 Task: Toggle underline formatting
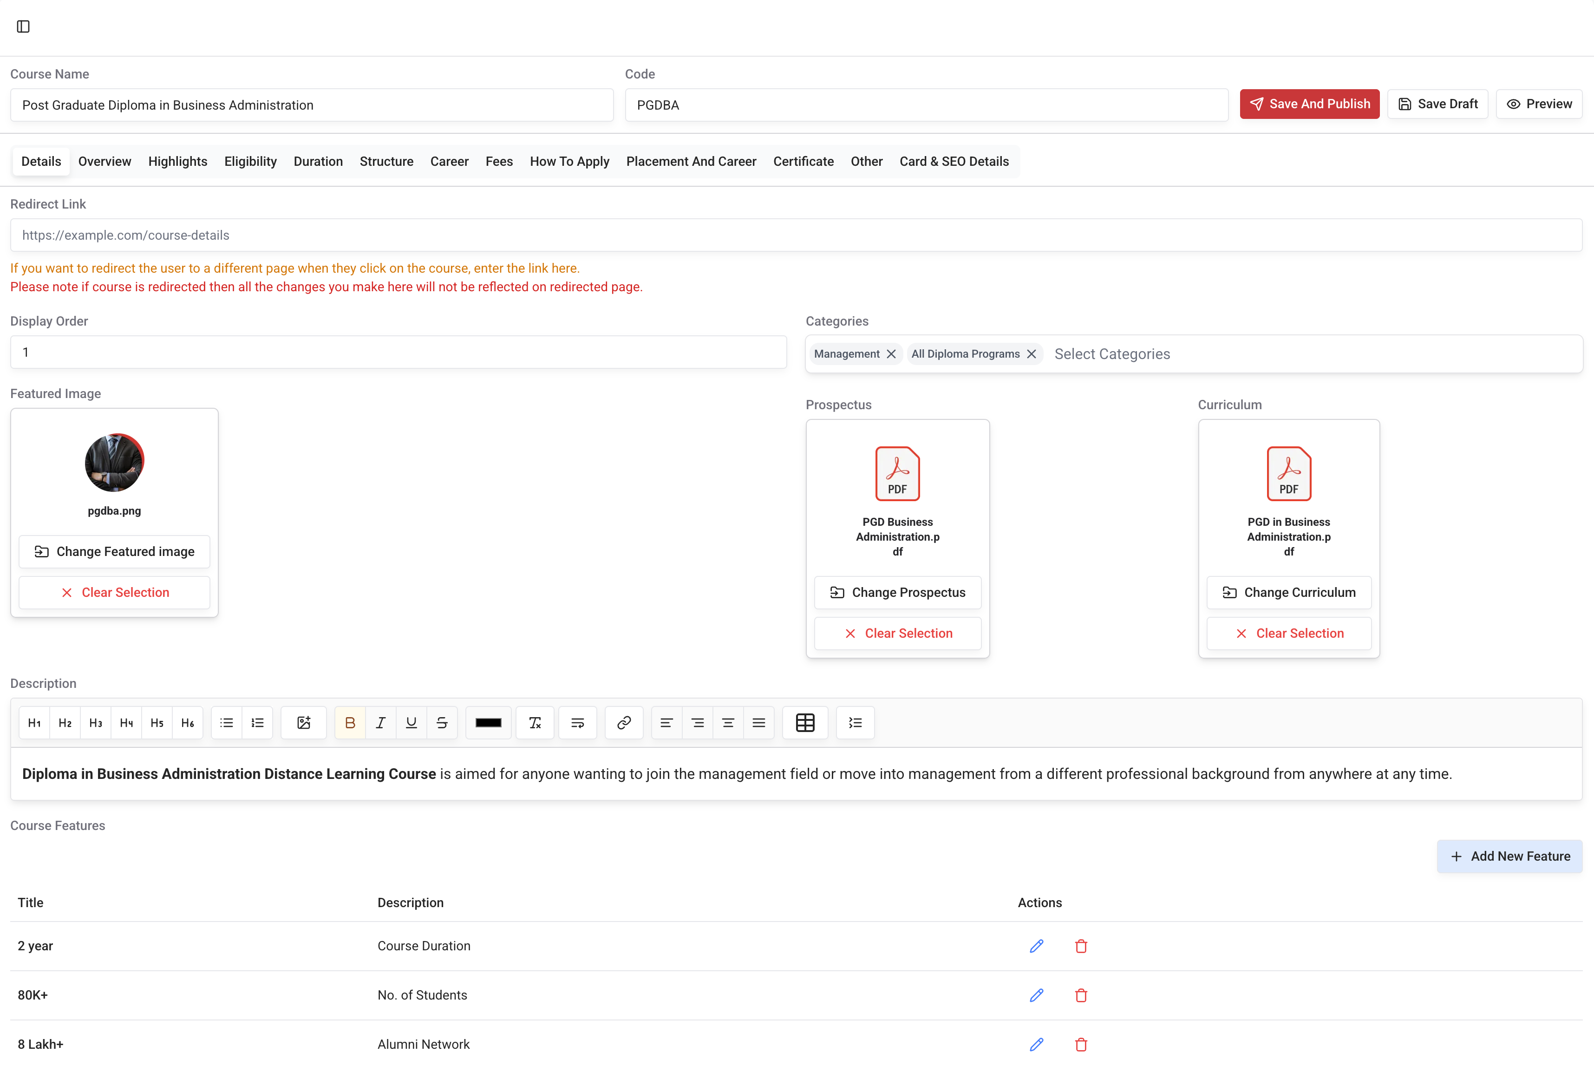(x=411, y=723)
